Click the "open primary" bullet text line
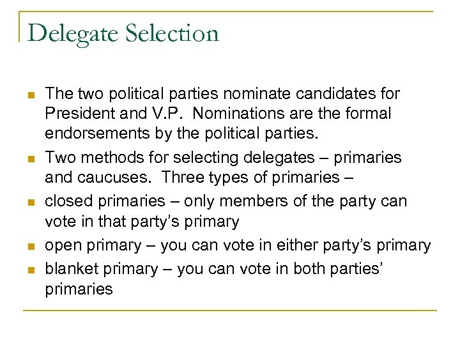The width and height of the screenshot is (460, 345). (x=238, y=245)
